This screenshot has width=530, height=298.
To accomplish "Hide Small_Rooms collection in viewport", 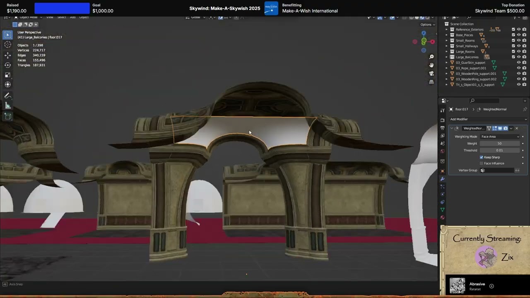I will [x=518, y=41].
